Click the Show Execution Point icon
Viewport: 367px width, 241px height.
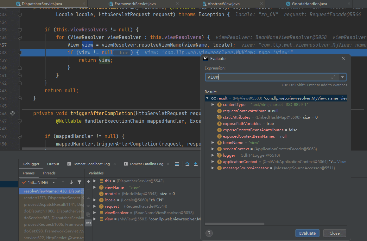click(x=187, y=164)
